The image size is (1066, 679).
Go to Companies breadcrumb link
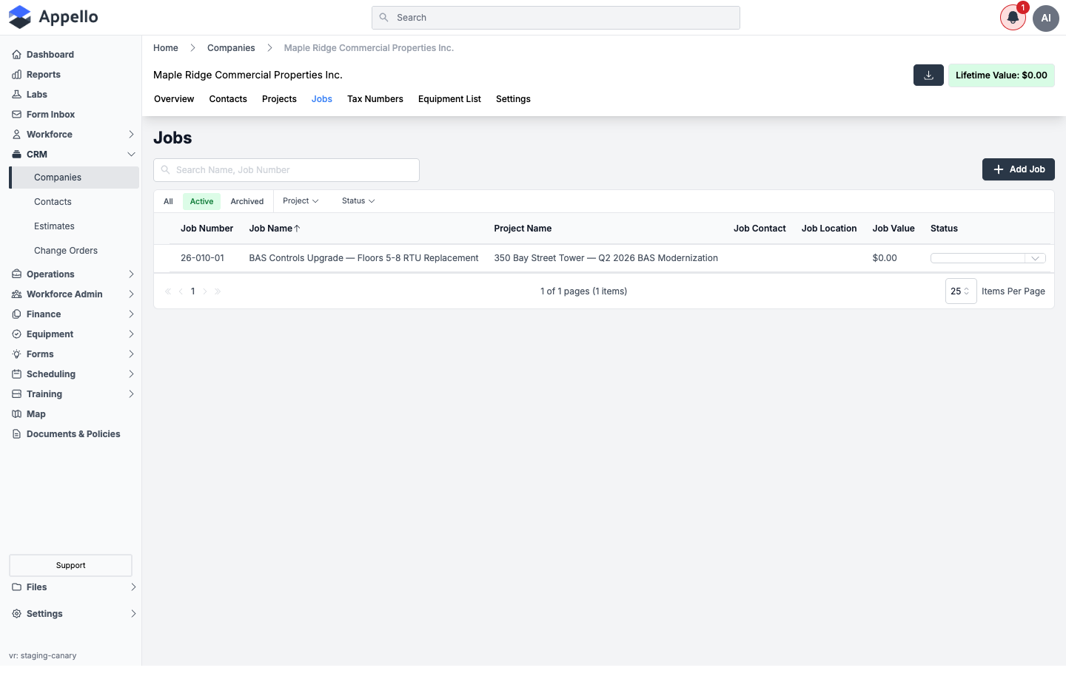tap(231, 48)
